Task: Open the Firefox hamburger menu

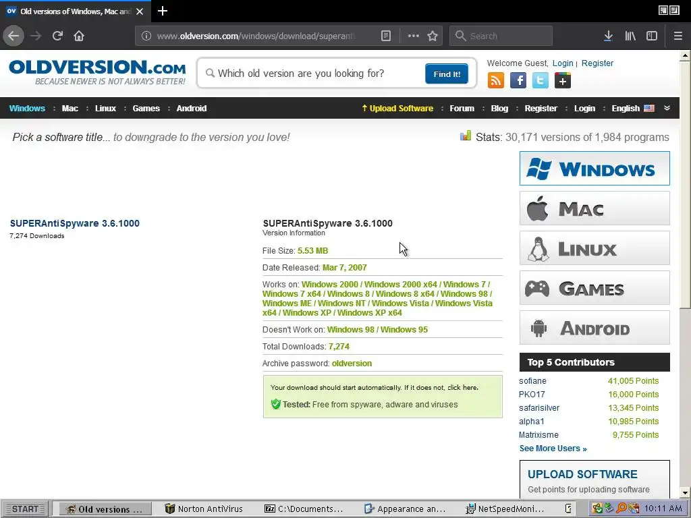Action: (678, 36)
